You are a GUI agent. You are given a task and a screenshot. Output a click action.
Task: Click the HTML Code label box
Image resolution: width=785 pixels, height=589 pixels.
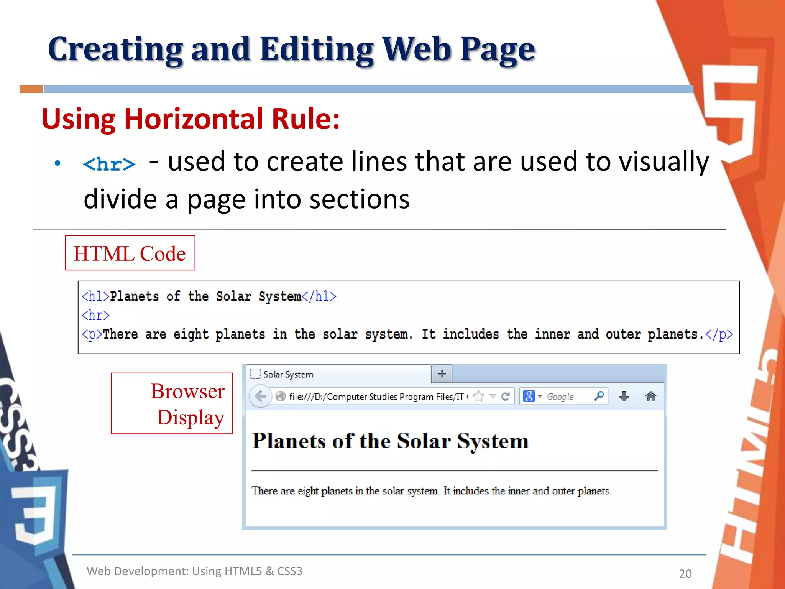coord(130,253)
